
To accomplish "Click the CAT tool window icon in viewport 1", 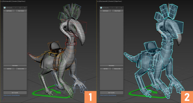I will pos(5,8).
